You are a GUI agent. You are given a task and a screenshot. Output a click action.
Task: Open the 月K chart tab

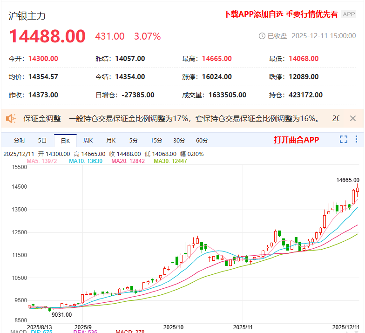(111, 140)
